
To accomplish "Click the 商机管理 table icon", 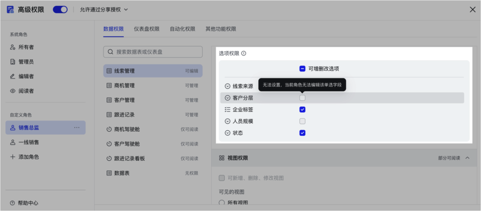I will click(109, 85).
